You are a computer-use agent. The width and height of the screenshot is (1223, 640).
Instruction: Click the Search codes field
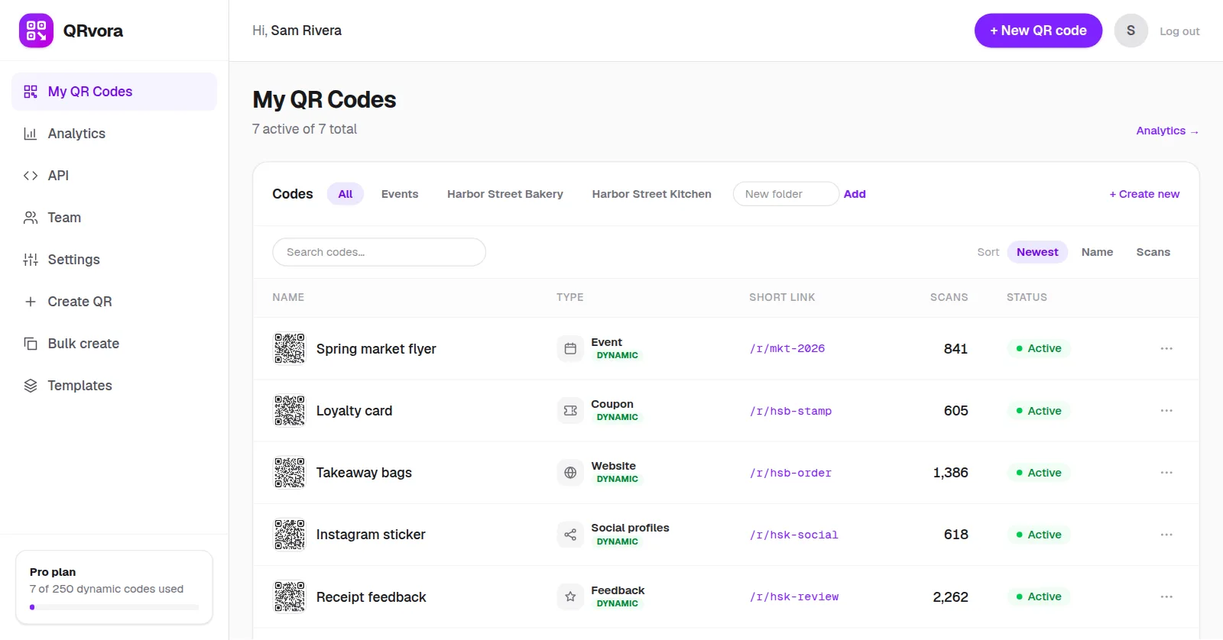click(x=379, y=252)
